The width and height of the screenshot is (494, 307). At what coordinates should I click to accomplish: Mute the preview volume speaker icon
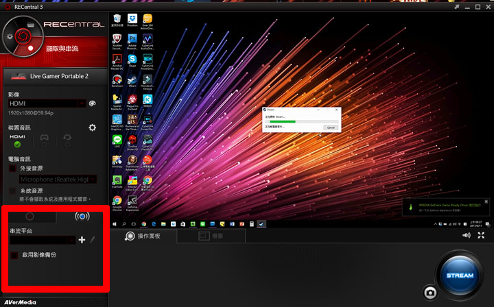pyautogui.click(x=467, y=235)
